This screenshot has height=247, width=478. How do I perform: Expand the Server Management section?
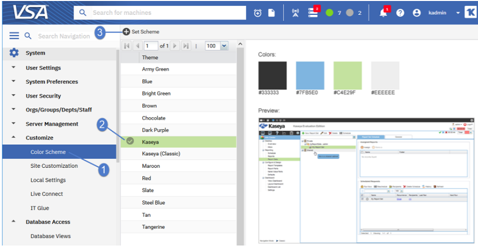pos(13,124)
